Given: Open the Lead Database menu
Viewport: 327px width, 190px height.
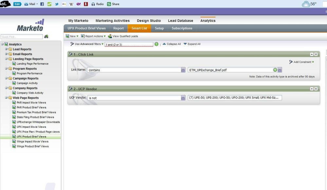Looking at the screenshot, I should coord(180,21).
